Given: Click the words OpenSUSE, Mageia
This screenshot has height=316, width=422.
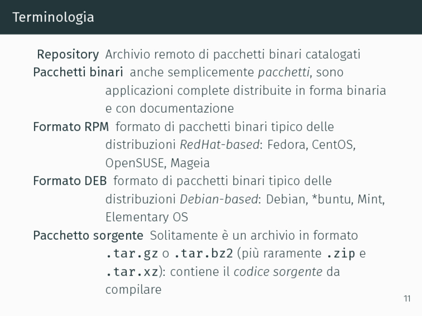Looking at the screenshot, I should [157, 163].
